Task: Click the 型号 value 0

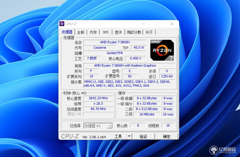Action: point(130,71)
